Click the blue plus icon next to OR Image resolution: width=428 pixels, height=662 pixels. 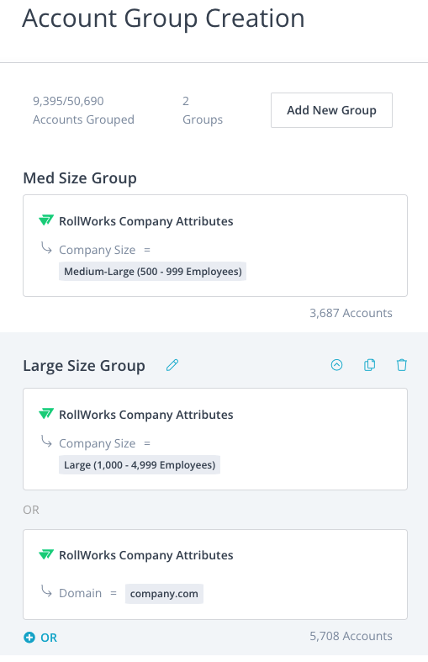point(29,638)
